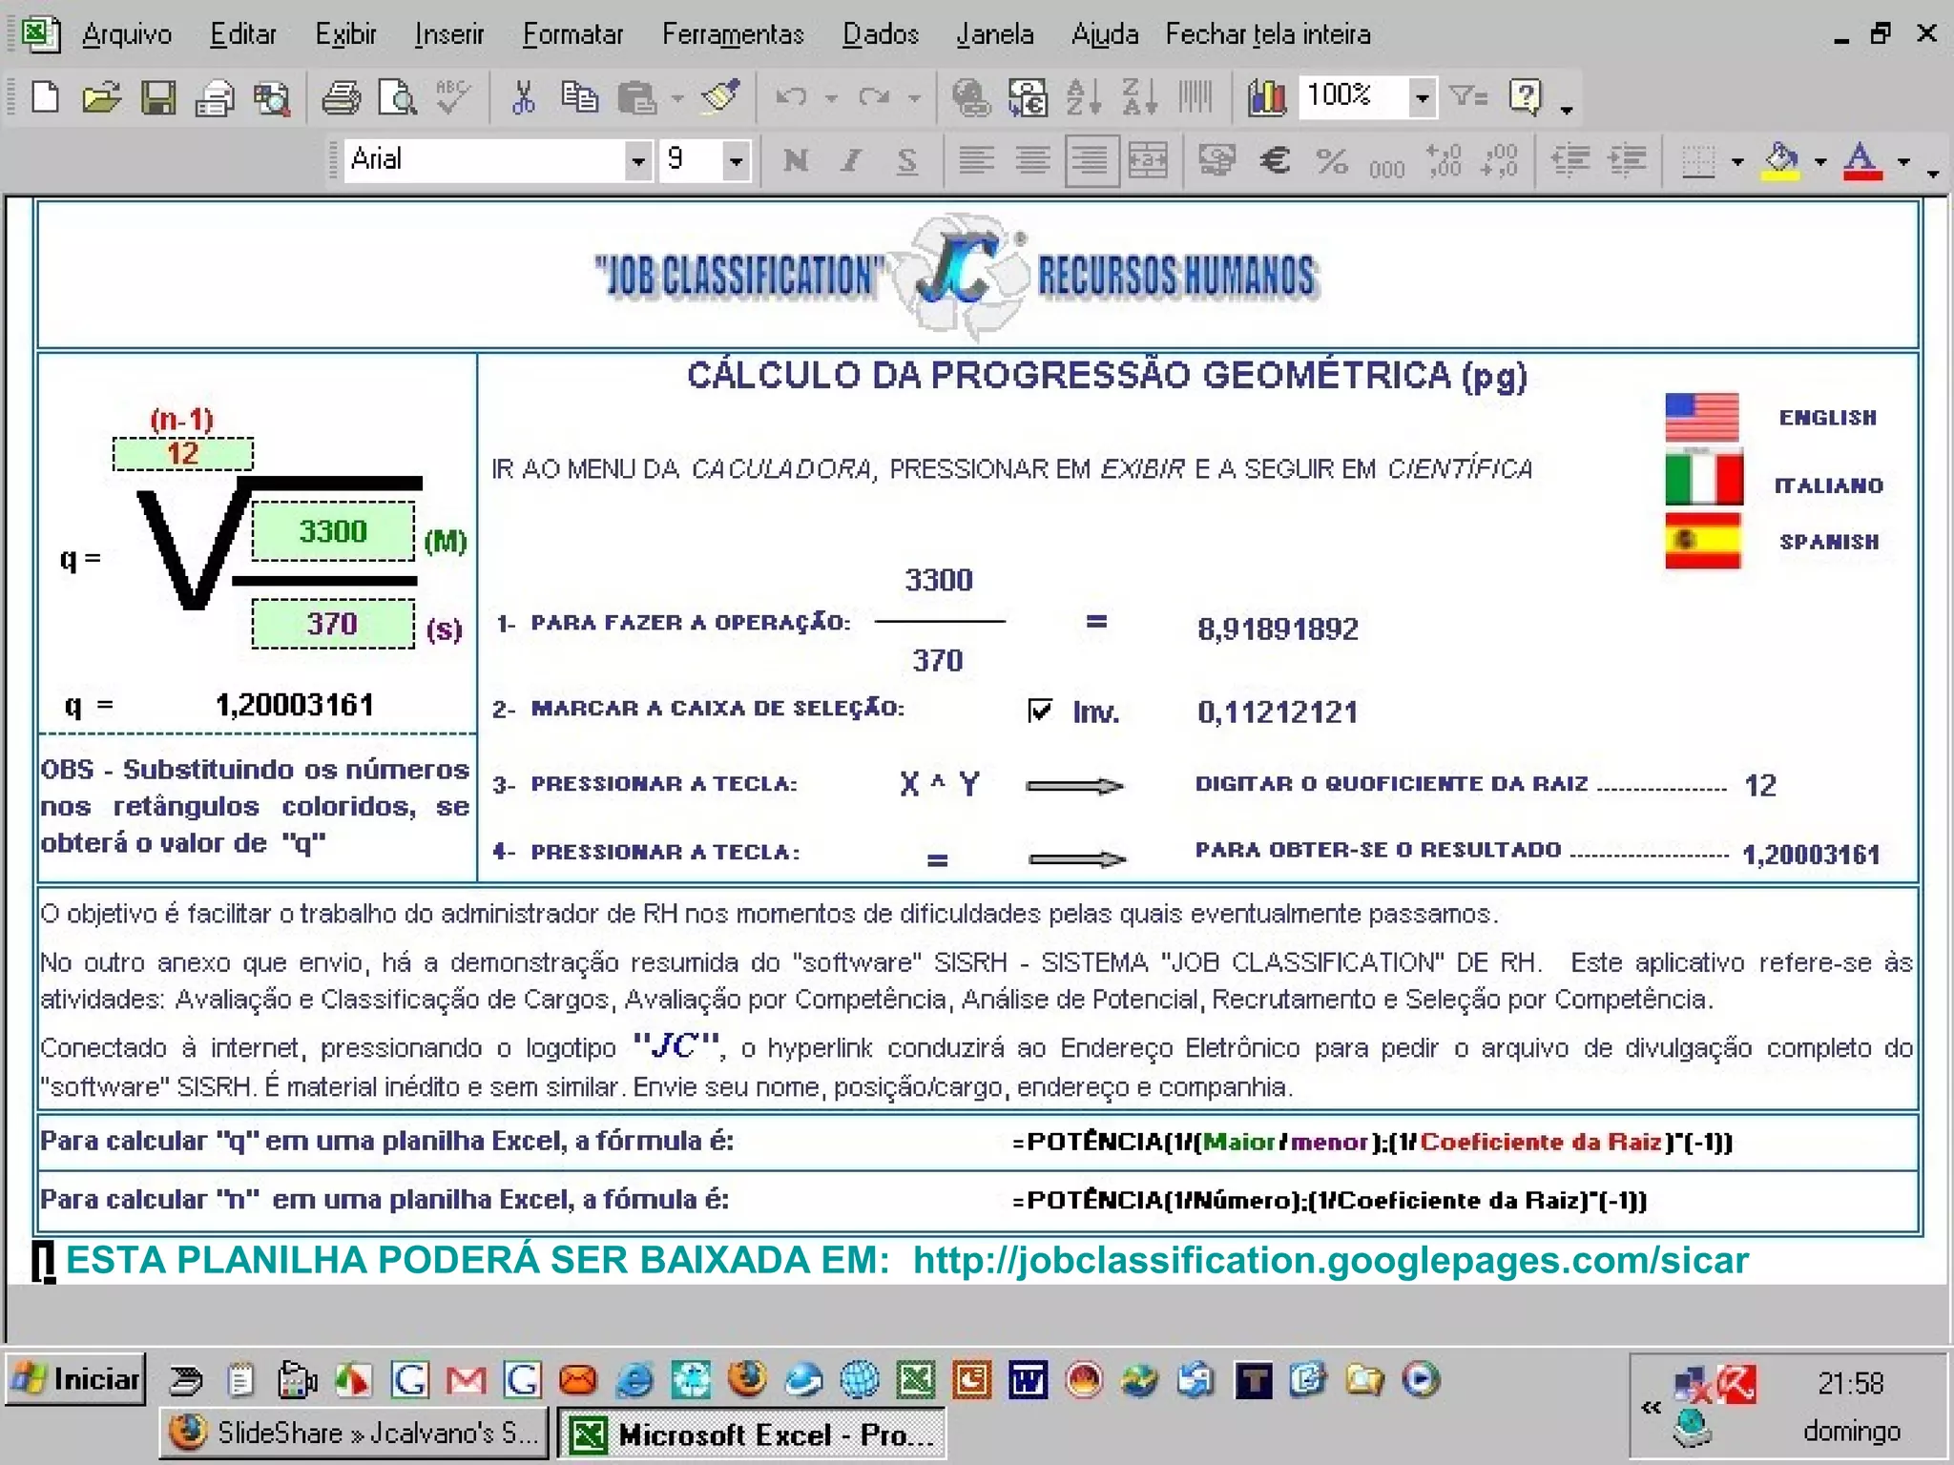Image resolution: width=1954 pixels, height=1465 pixels.
Task: Uncheck the Inv. checkbox
Action: pyautogui.click(x=1040, y=711)
